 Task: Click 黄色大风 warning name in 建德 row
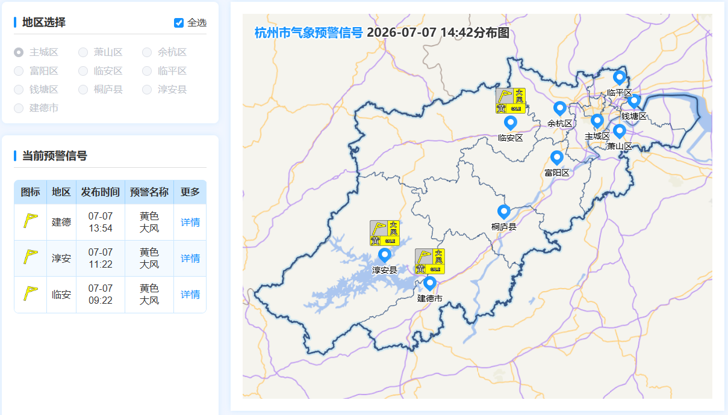(149, 223)
